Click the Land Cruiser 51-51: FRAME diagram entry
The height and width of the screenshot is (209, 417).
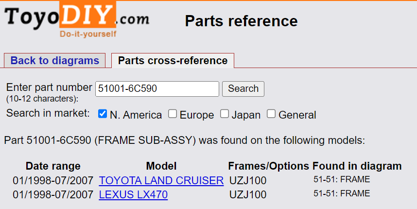click(x=342, y=180)
